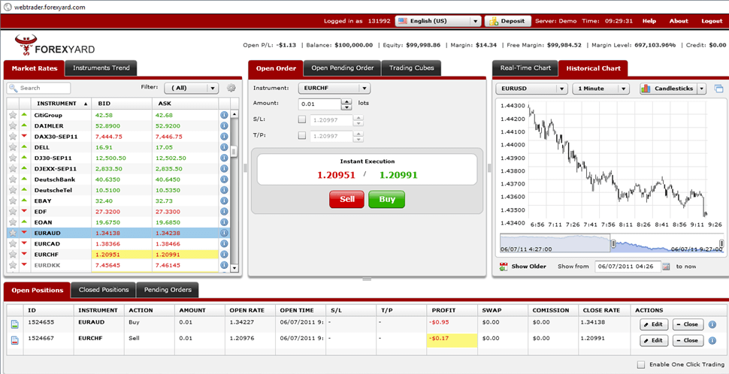The image size is (729, 374).
Task: Open Candlesticks chart type dropdown arrow
Action: 702,89
